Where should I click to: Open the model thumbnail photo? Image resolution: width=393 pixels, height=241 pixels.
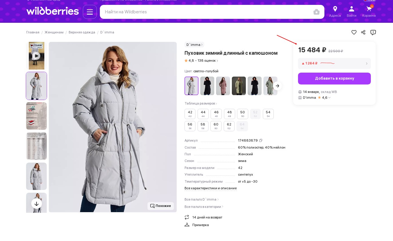click(36, 176)
